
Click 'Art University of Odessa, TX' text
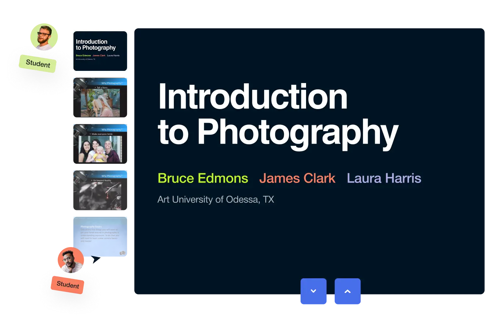[216, 200]
